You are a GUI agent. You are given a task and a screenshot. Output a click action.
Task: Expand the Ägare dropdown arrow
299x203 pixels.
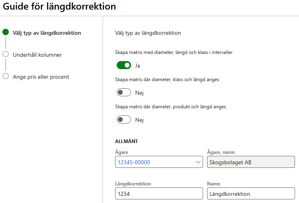198,162
